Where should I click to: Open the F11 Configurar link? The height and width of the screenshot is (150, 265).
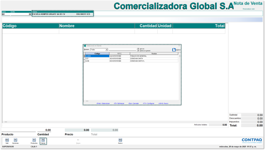point(149,103)
